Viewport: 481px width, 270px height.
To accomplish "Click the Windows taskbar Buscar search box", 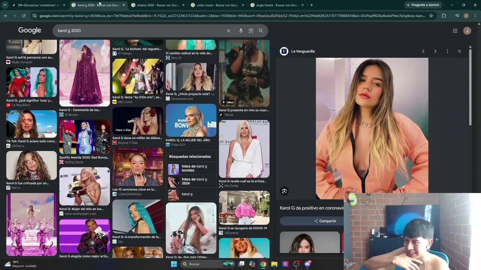I will [207, 264].
